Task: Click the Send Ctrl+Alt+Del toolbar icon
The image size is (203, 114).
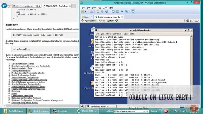Action: click(x=91, y=11)
